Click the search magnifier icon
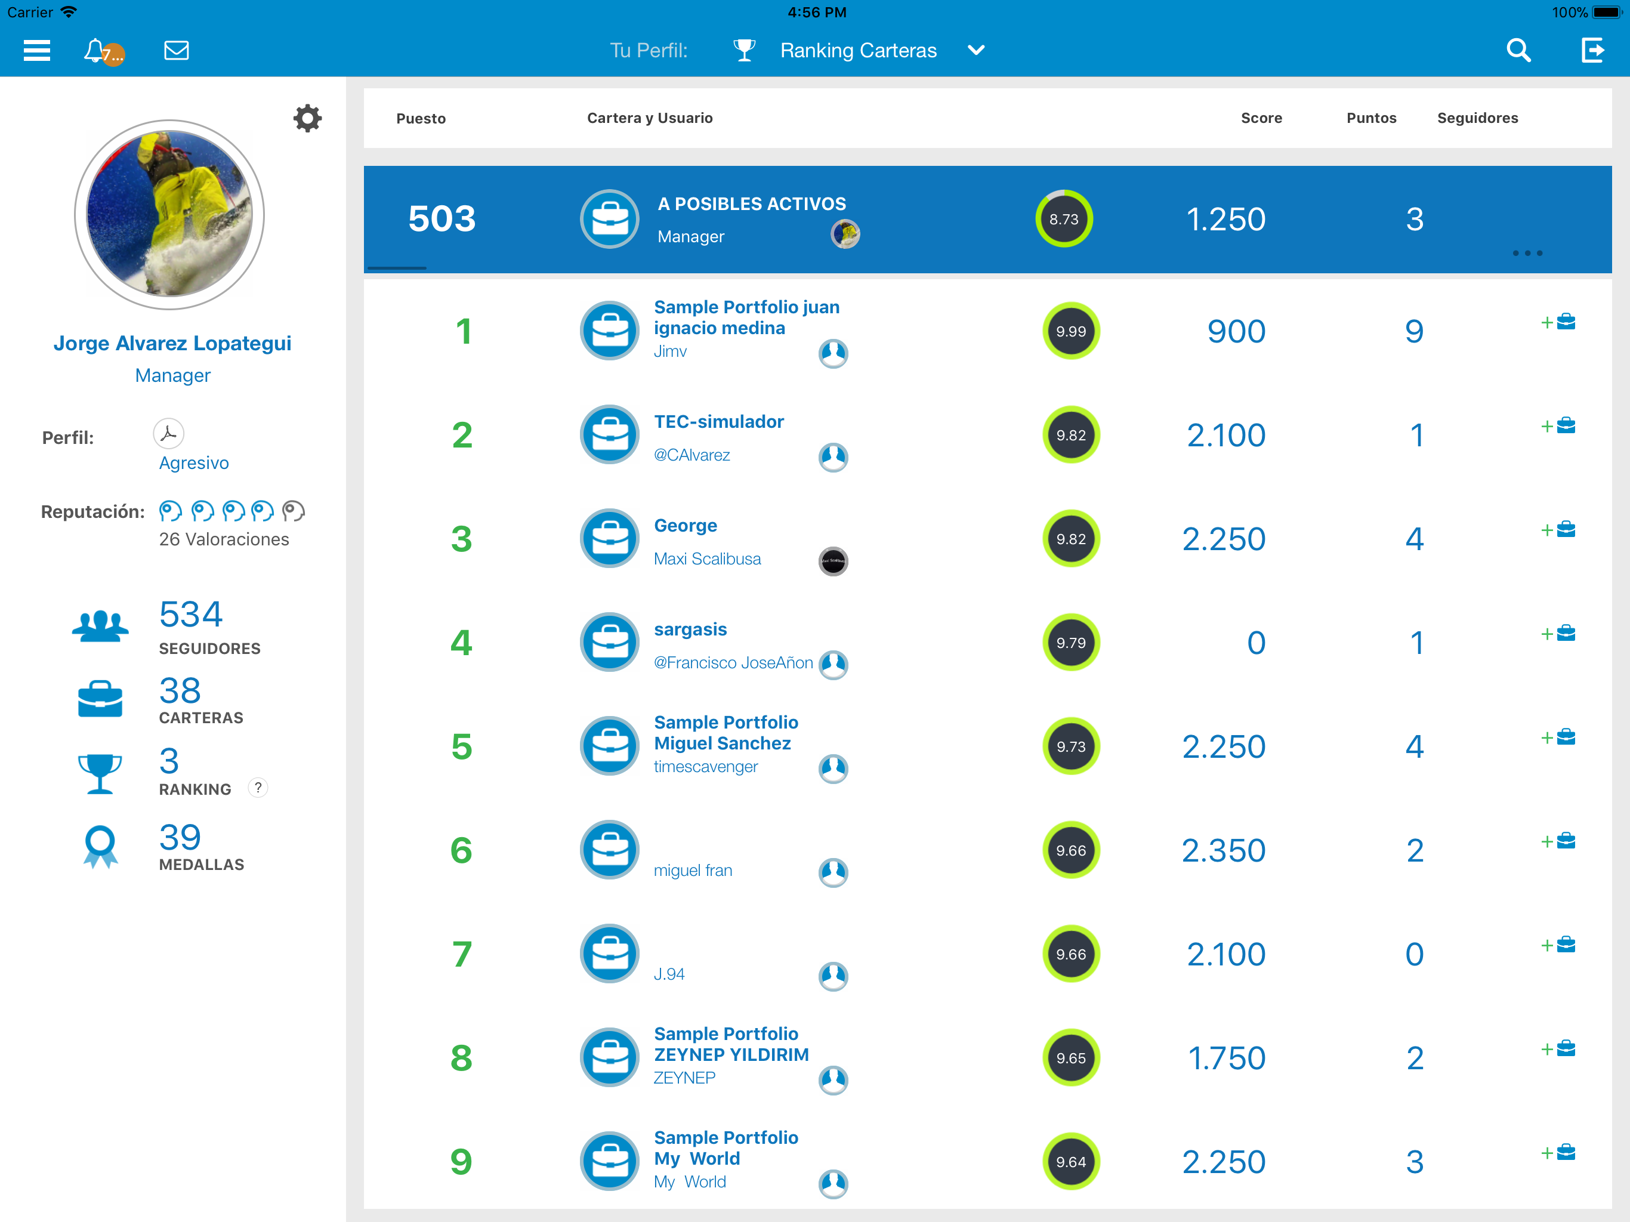1630x1222 pixels. click(1518, 50)
